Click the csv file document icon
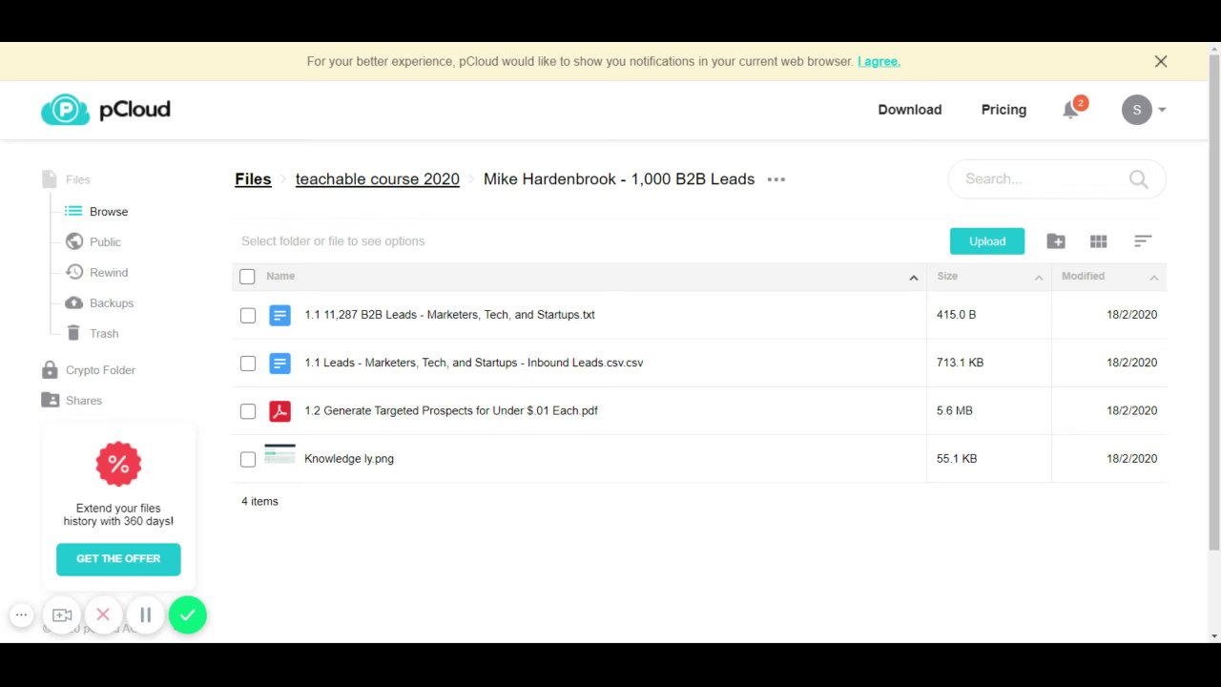 (279, 363)
